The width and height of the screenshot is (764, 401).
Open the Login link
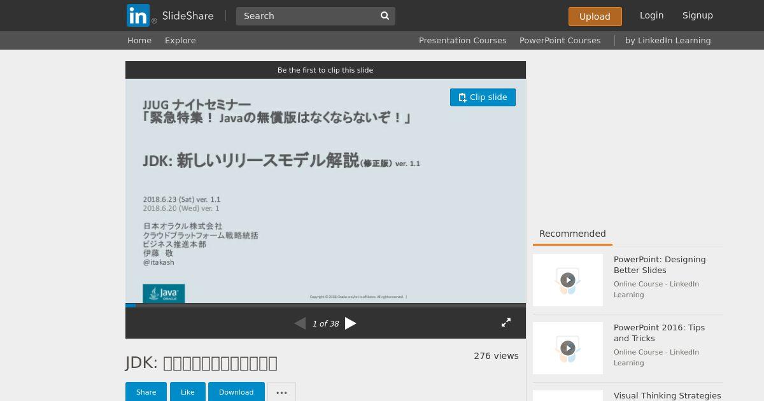tap(651, 15)
